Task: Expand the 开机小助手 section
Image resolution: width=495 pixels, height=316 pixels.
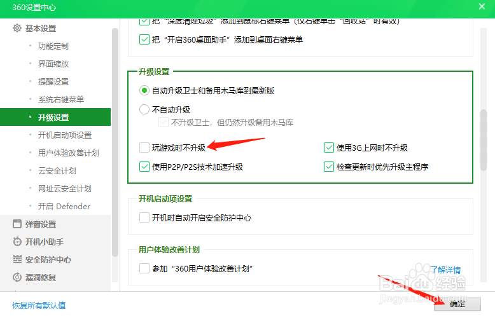Action: 45,242
